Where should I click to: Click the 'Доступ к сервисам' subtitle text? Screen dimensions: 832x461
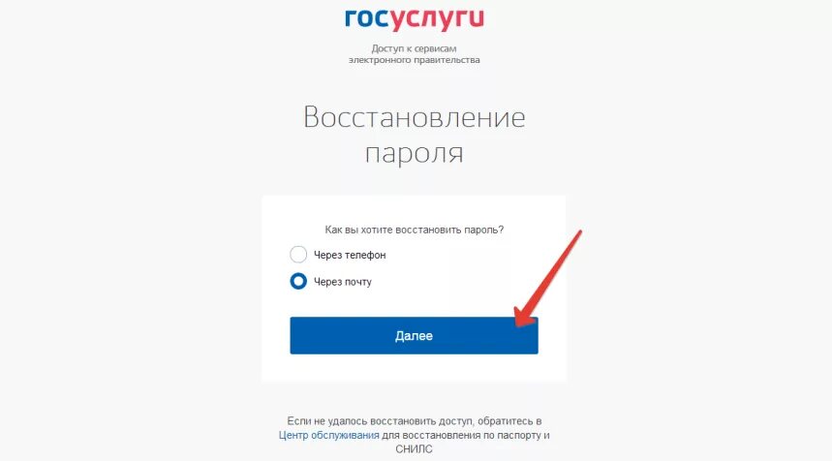click(414, 48)
